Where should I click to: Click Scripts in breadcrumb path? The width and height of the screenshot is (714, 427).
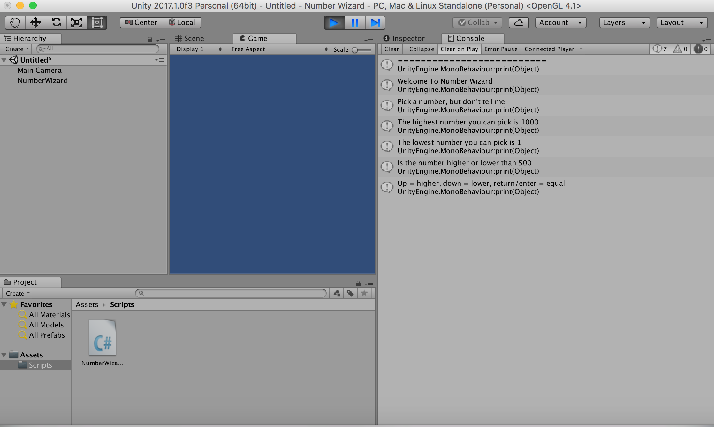122,304
